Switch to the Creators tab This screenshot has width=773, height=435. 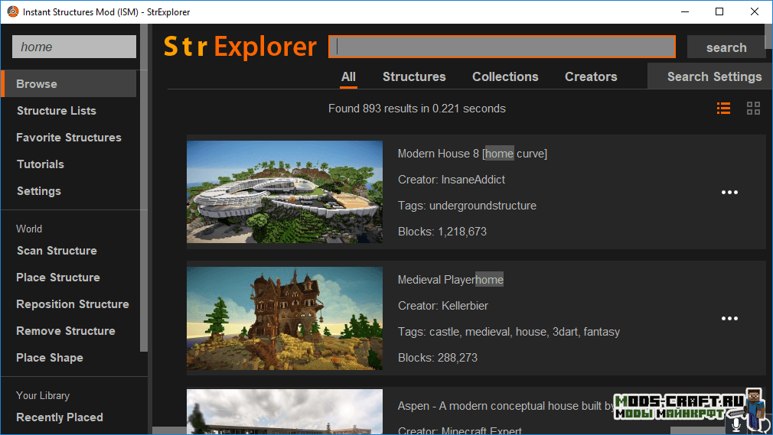pos(591,76)
